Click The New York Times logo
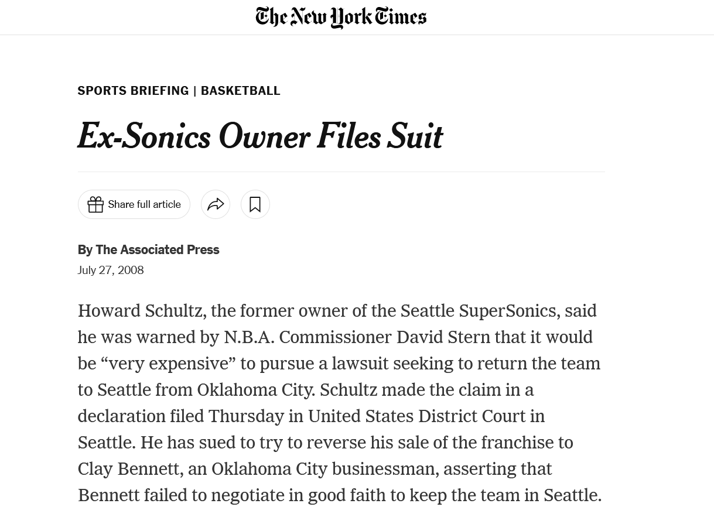The height and width of the screenshot is (524, 714). (x=341, y=18)
